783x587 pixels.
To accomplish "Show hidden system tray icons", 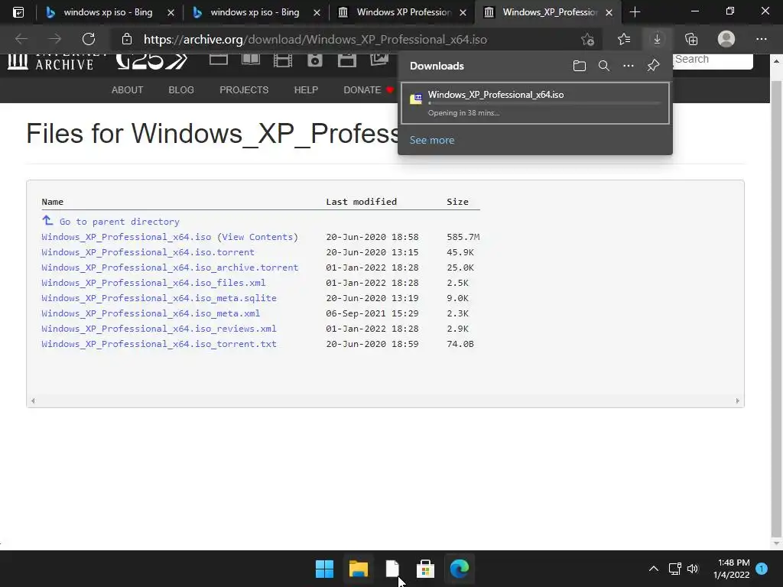I will pyautogui.click(x=653, y=569).
